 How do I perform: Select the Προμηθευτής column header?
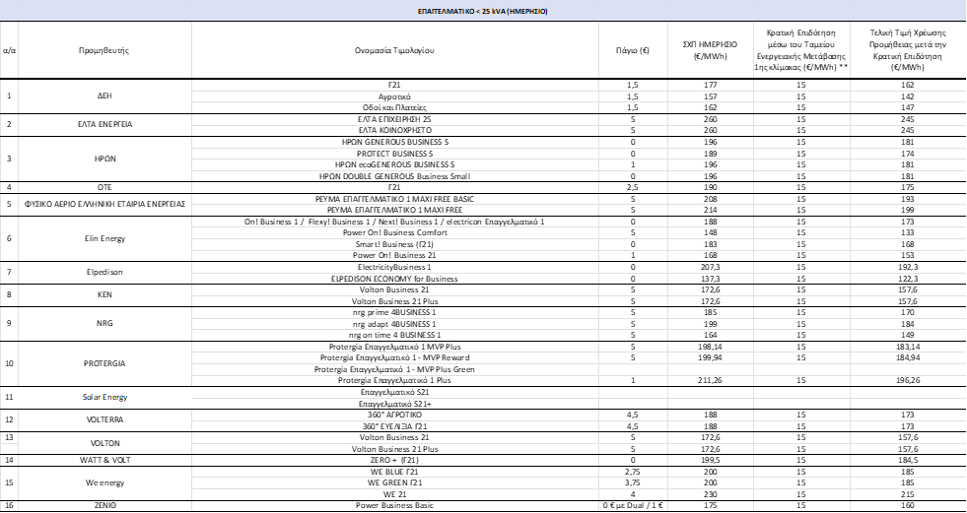click(104, 50)
